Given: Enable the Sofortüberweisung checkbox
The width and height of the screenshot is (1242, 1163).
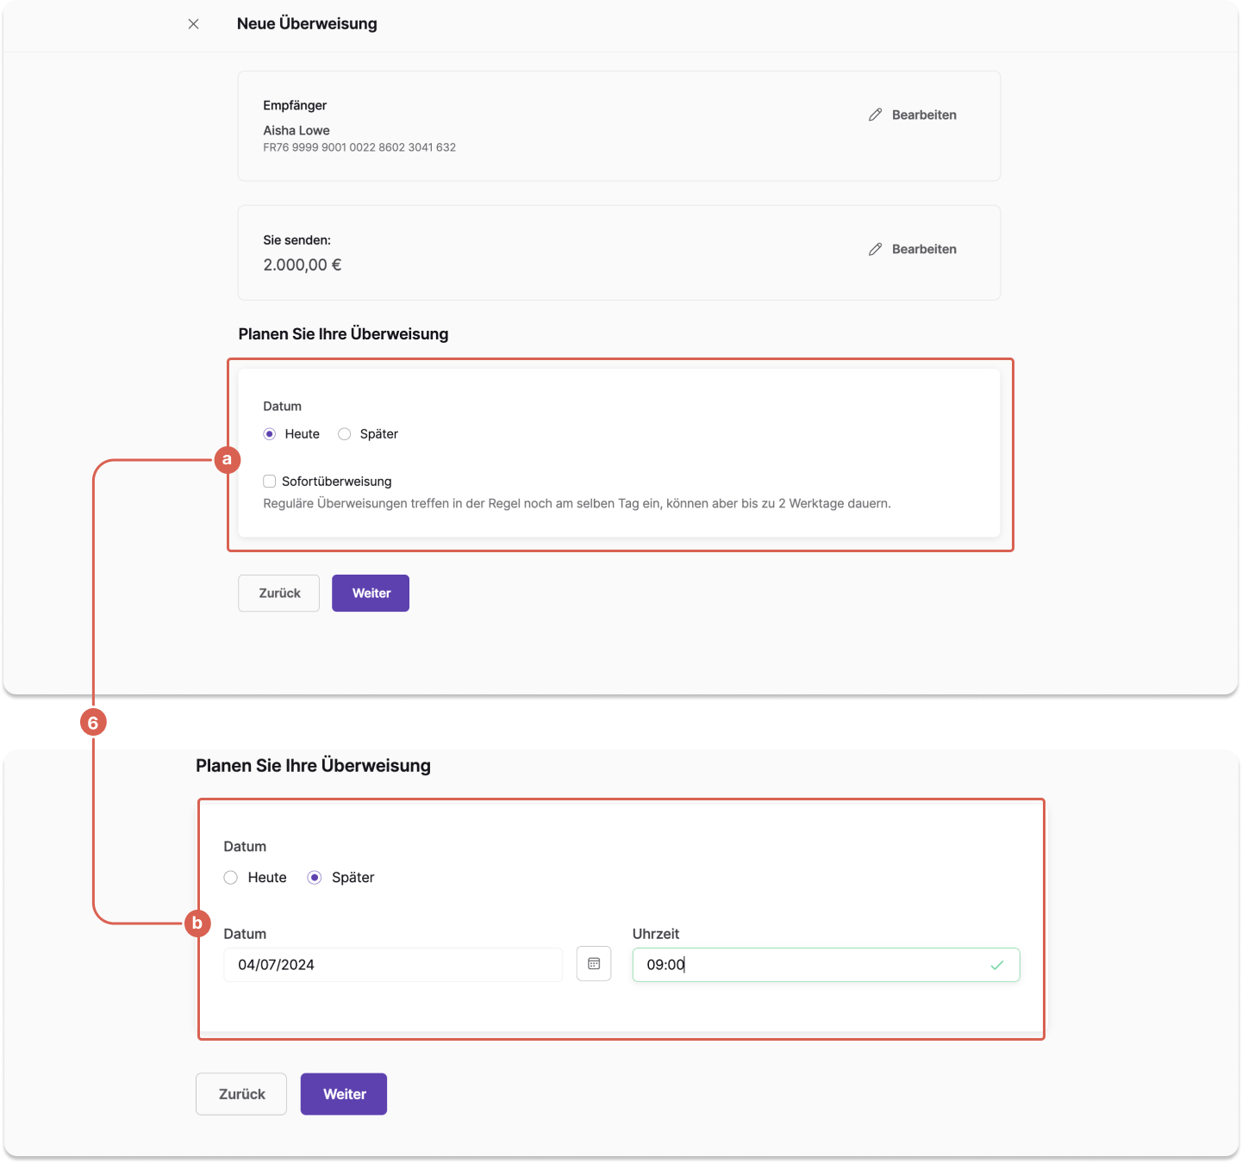Looking at the screenshot, I should (270, 482).
